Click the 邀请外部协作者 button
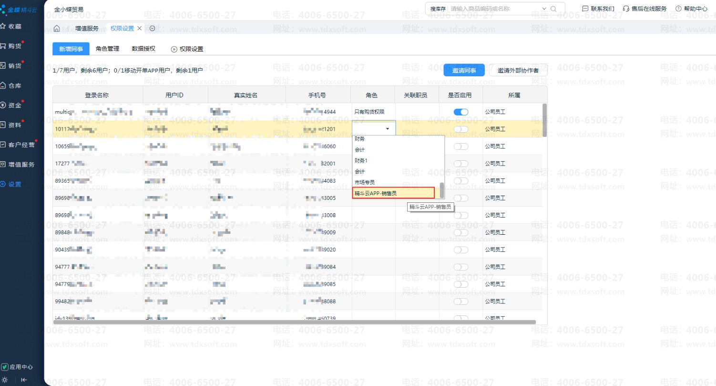The height and width of the screenshot is (386, 716). tap(518, 70)
